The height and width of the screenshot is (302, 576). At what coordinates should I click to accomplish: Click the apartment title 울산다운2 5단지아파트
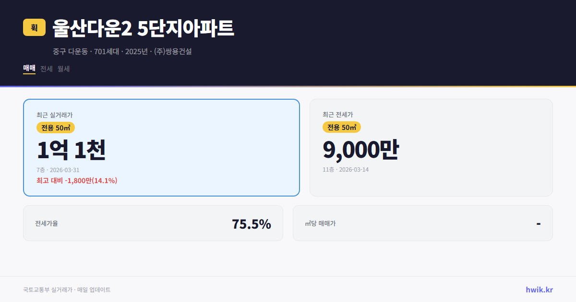point(143,28)
